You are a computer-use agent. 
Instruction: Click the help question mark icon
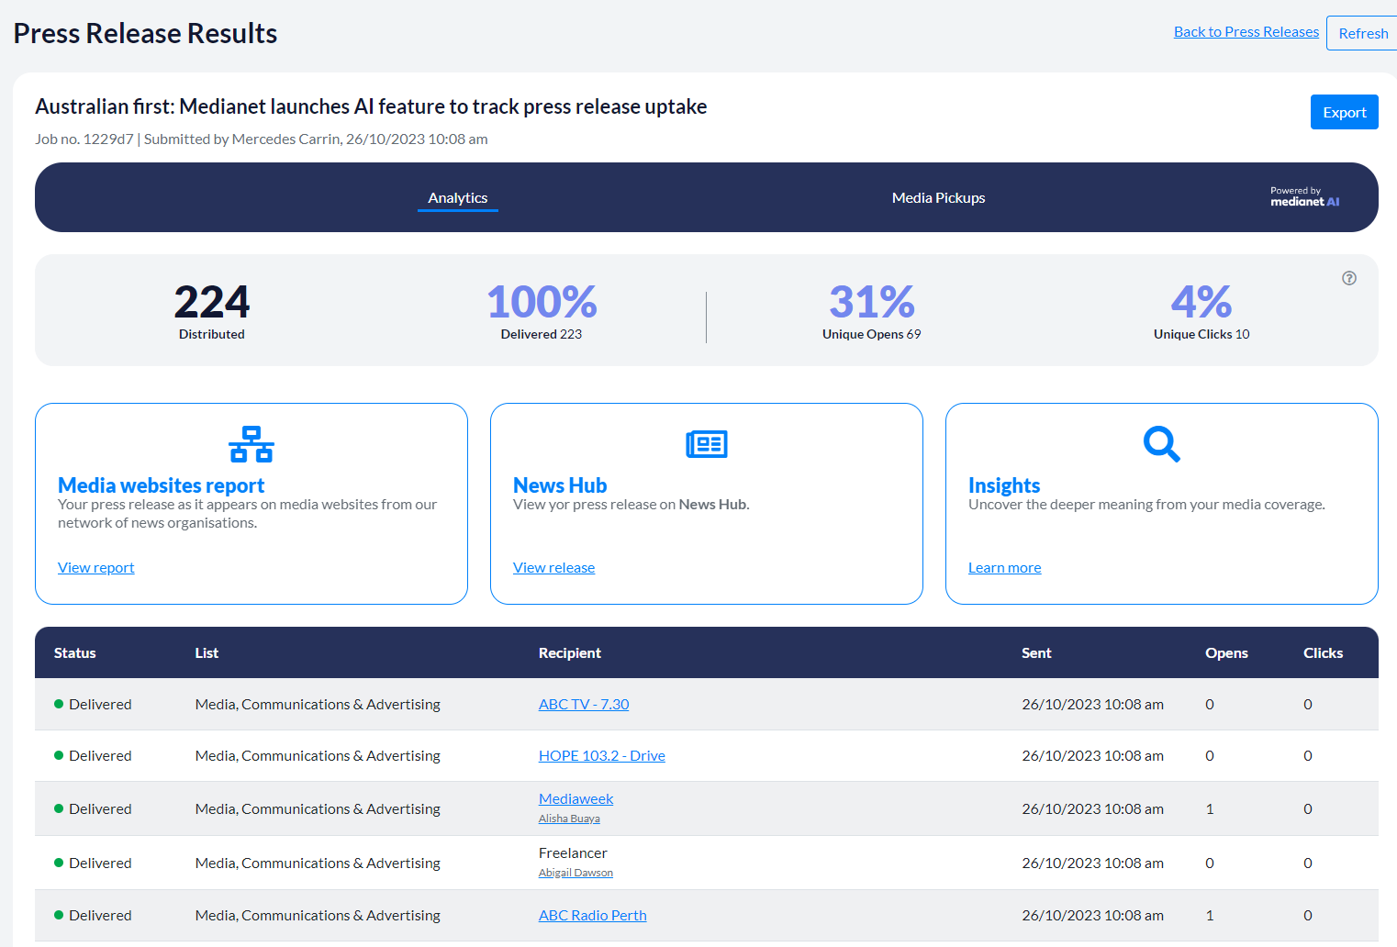point(1348,278)
